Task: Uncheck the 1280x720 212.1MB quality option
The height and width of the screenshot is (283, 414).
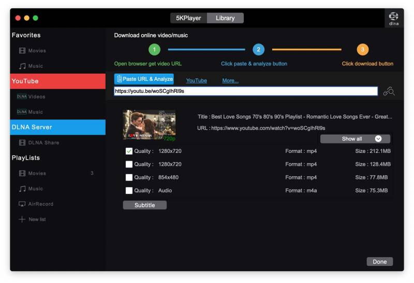Action: (x=129, y=151)
